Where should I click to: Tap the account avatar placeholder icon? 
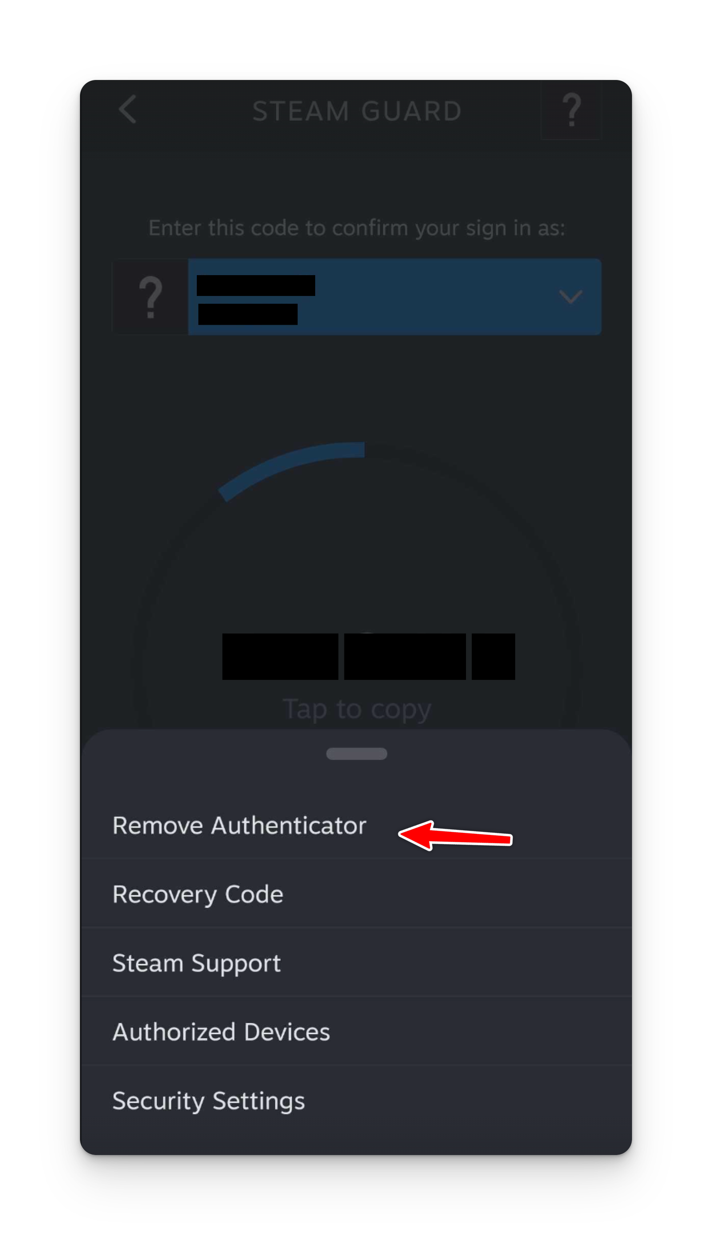151,297
